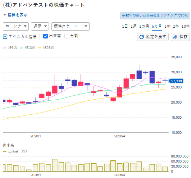Select the 10年 period tab

(x=186, y=26)
